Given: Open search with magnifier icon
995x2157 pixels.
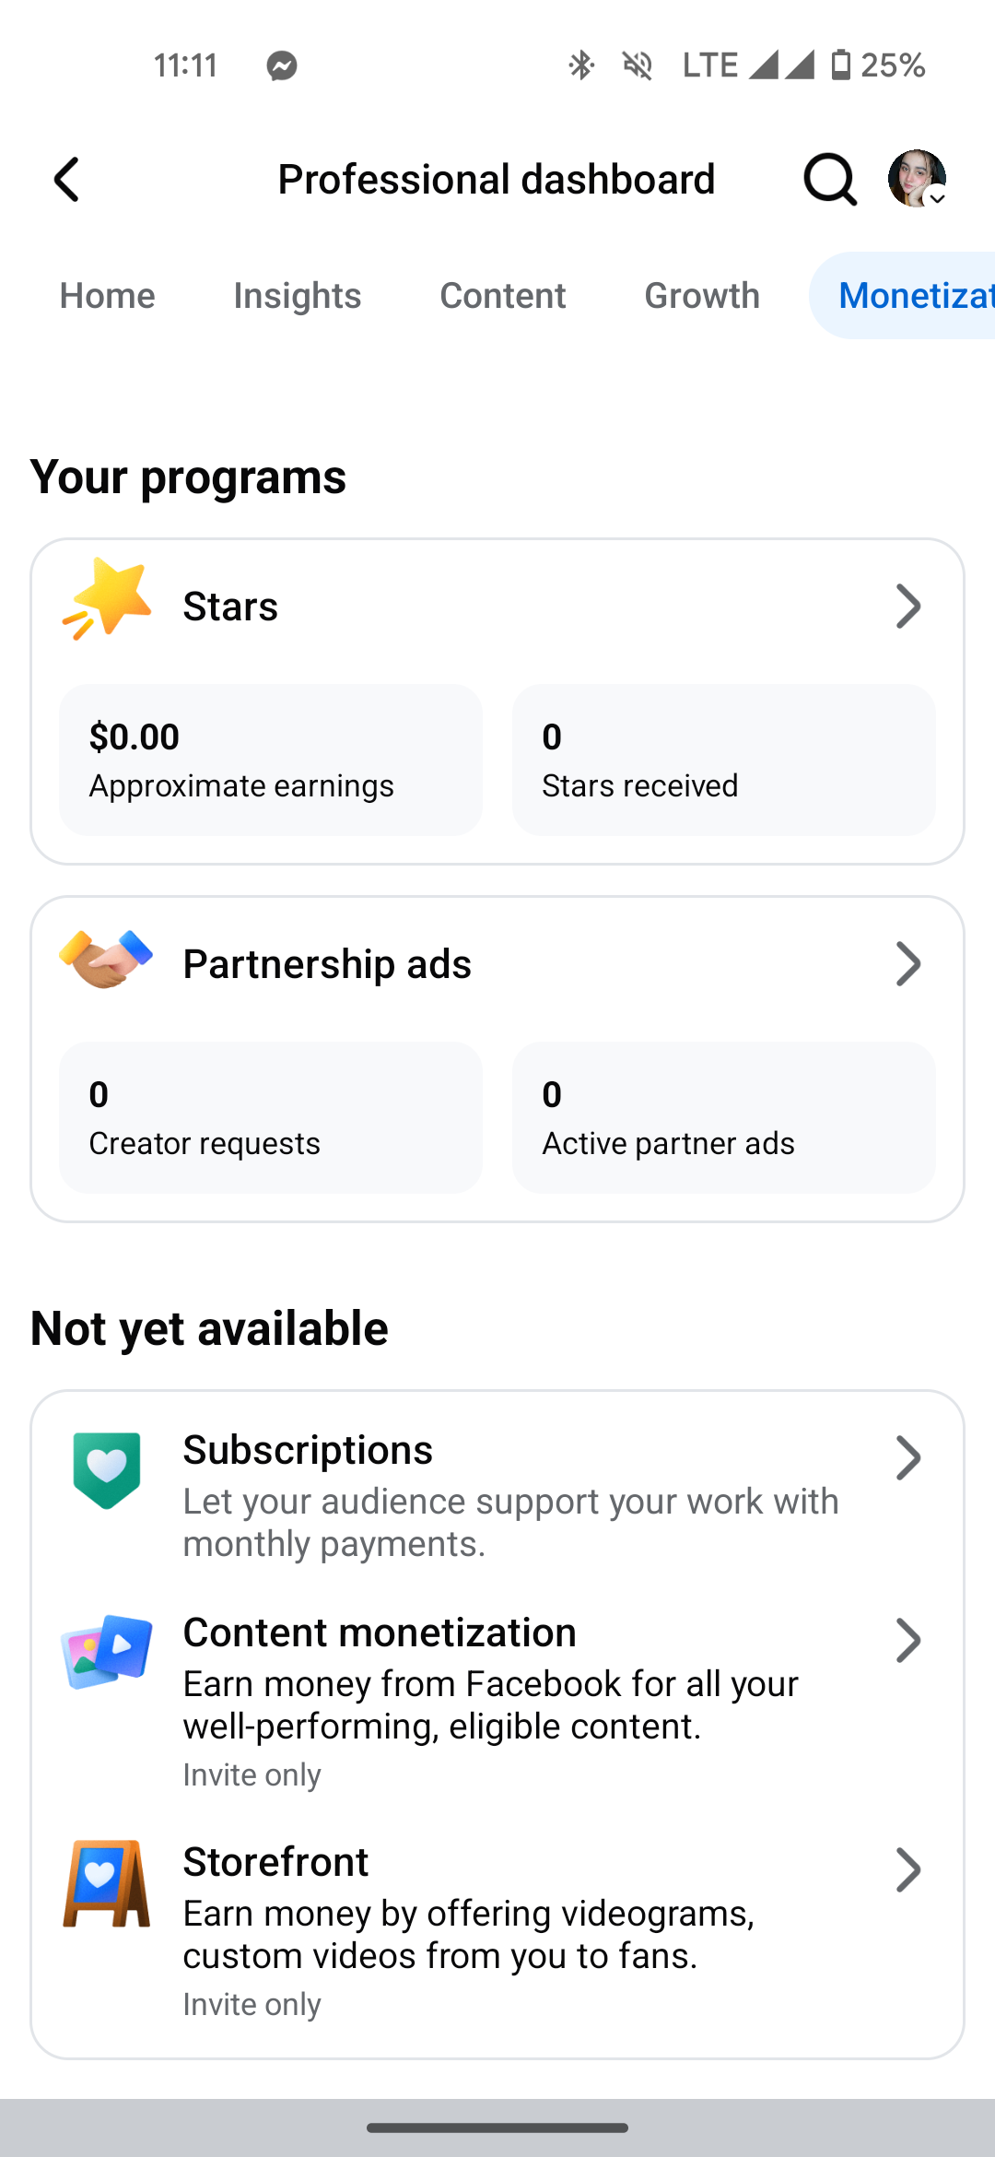Looking at the screenshot, I should tap(829, 179).
